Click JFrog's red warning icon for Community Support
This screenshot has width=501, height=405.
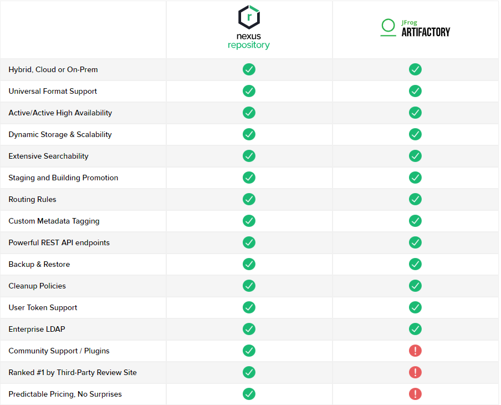[x=415, y=351]
